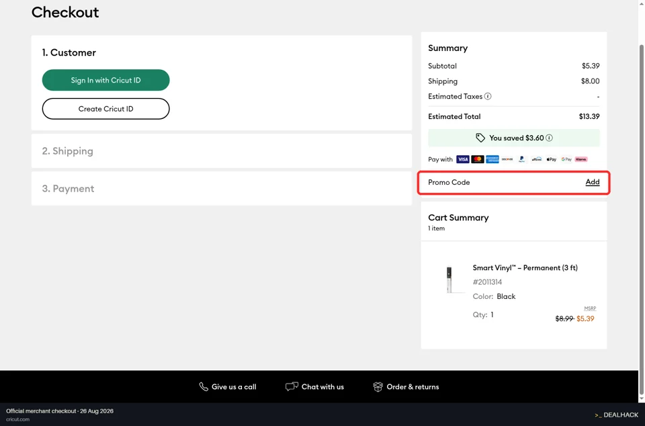
Task: Click the info icon beside You saved $3.60
Action: click(x=549, y=138)
